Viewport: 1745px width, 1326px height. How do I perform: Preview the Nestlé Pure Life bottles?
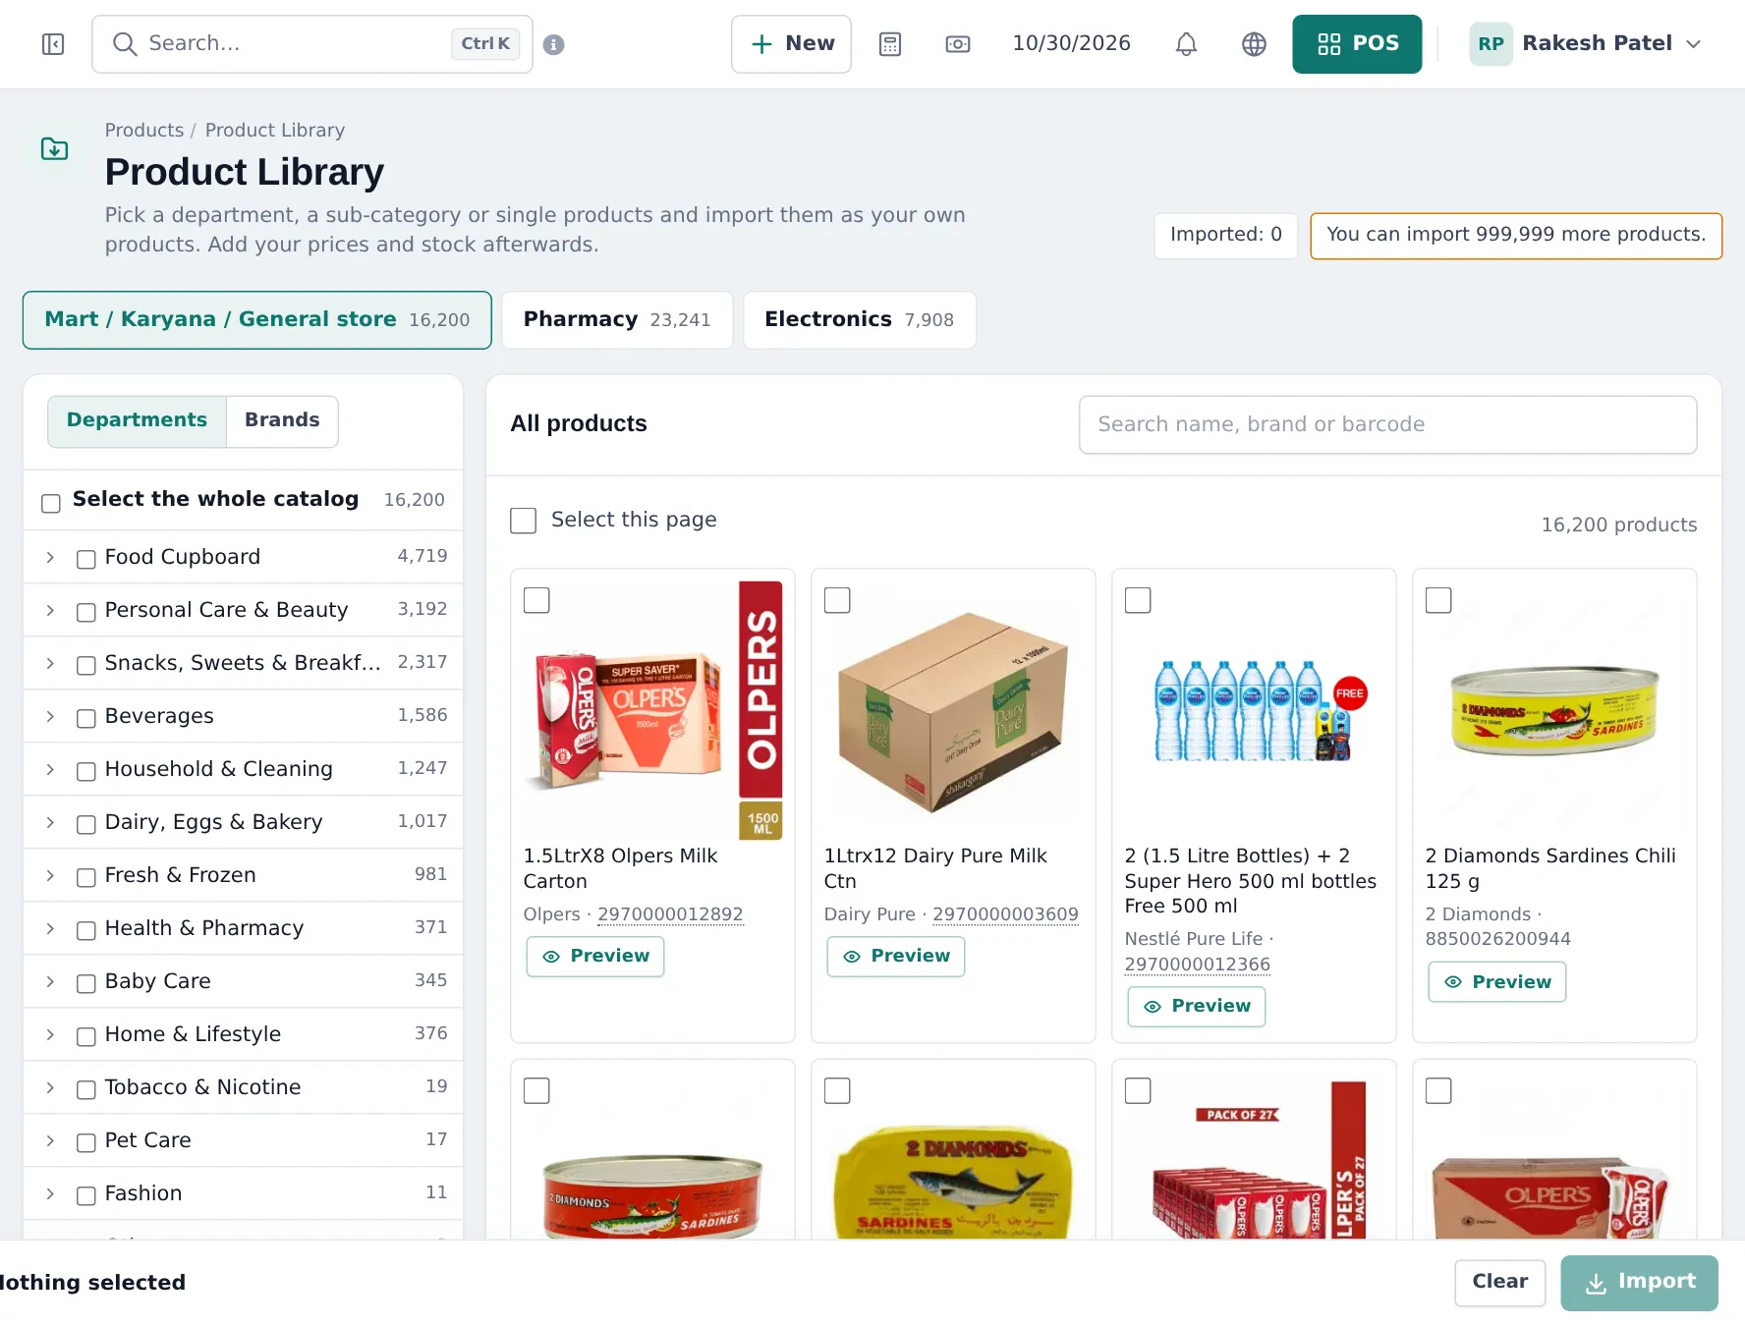point(1197,1007)
